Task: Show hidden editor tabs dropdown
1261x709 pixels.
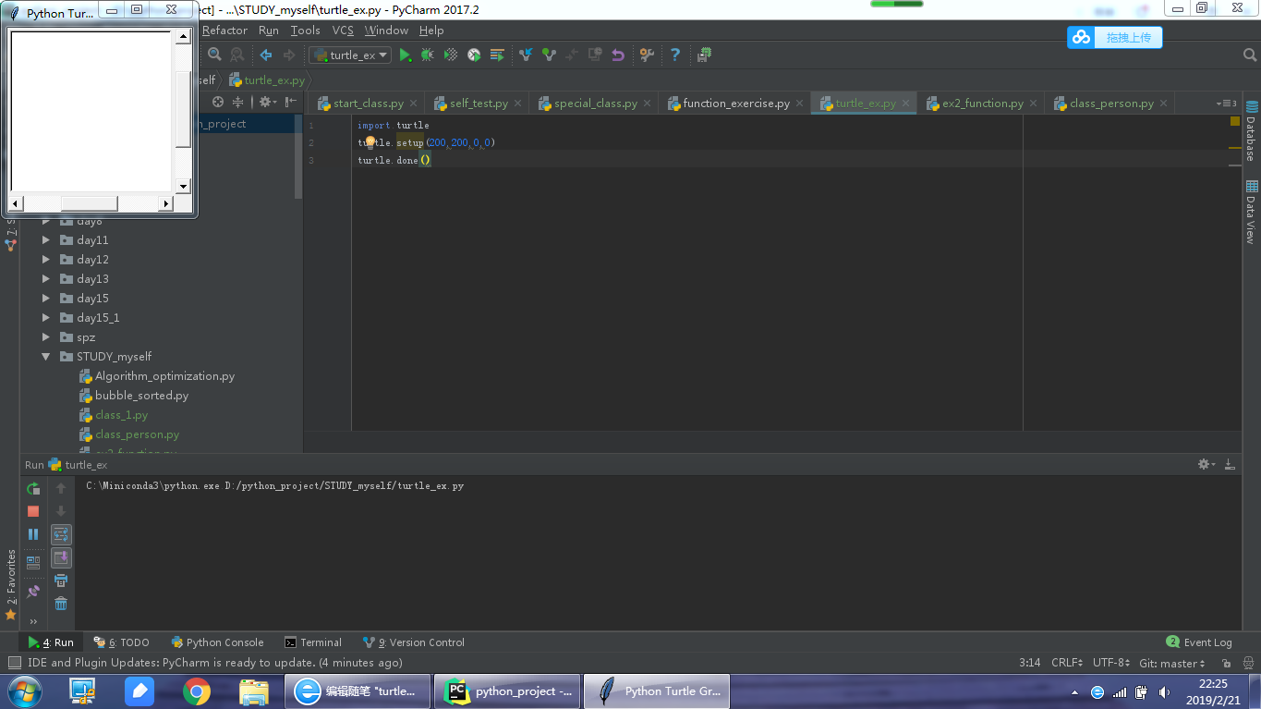Action: (1227, 104)
